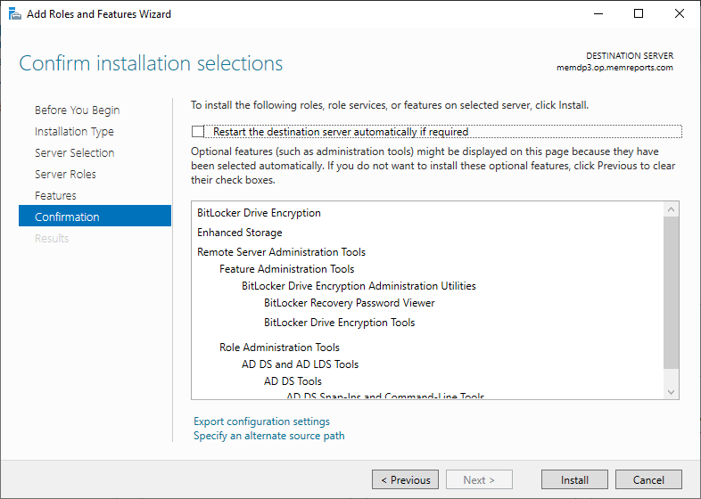
Task: Switch to Server Selection step
Action: 74,153
